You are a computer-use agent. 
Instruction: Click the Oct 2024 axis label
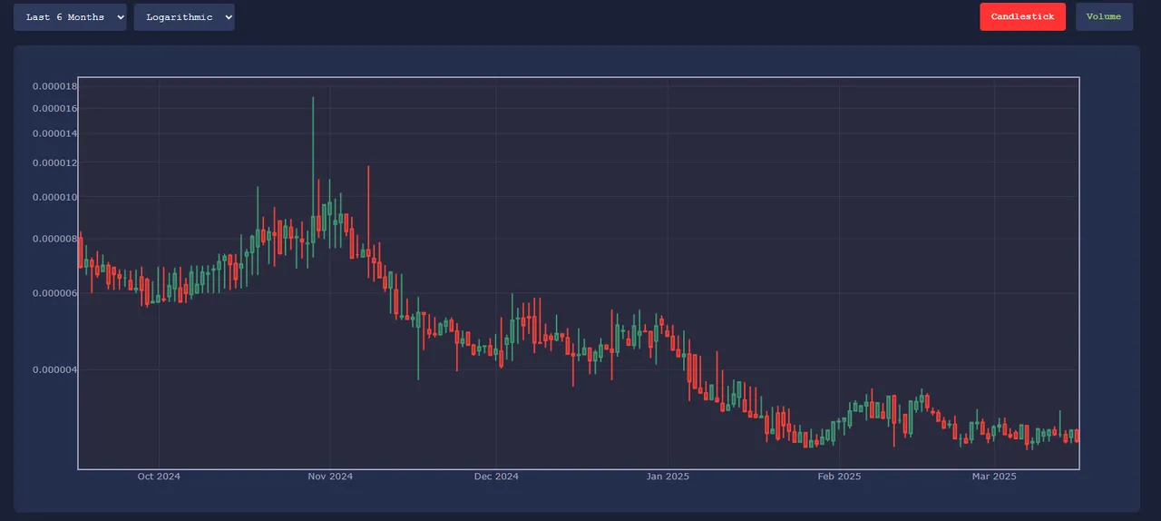click(159, 477)
